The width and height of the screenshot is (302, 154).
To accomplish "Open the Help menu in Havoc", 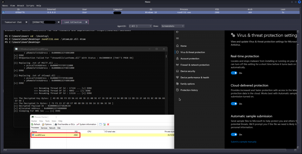I will [39, 6].
